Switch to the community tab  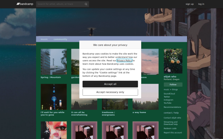pos(60,39)
